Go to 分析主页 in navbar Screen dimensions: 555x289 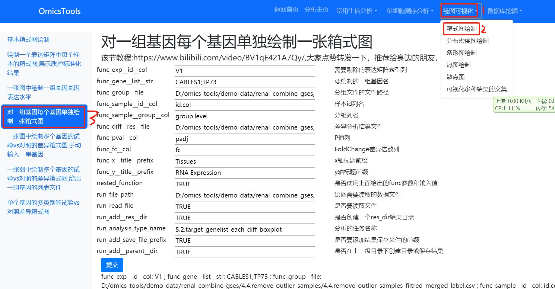pyautogui.click(x=316, y=10)
